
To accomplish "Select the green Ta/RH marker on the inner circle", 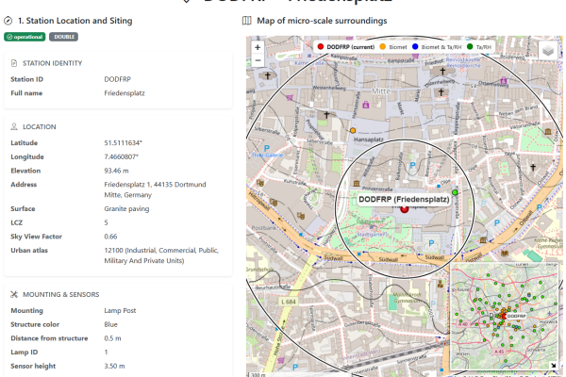I will click(455, 192).
